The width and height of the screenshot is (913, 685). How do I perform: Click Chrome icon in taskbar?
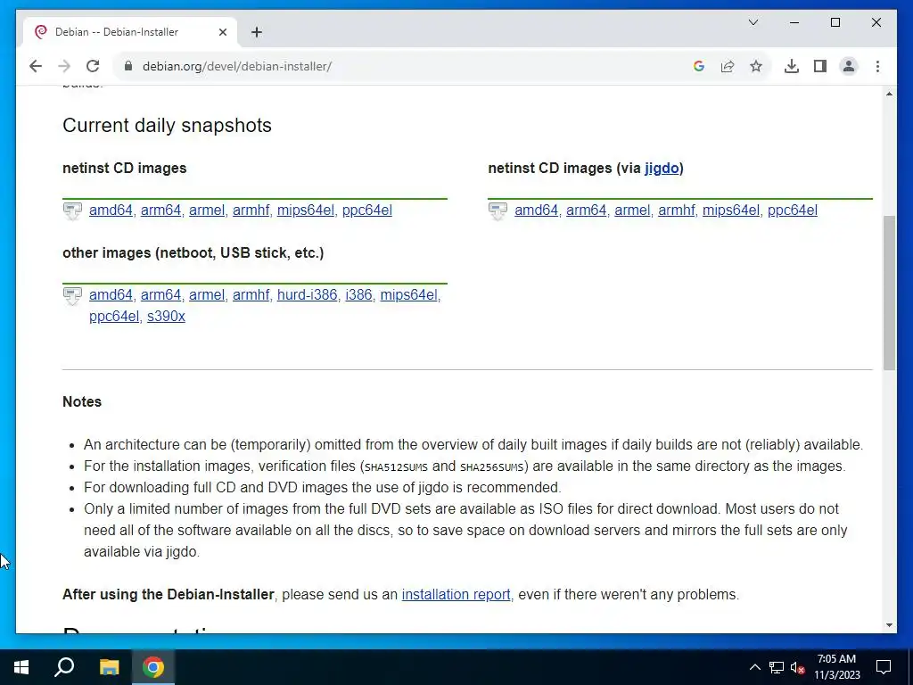pyautogui.click(x=153, y=667)
